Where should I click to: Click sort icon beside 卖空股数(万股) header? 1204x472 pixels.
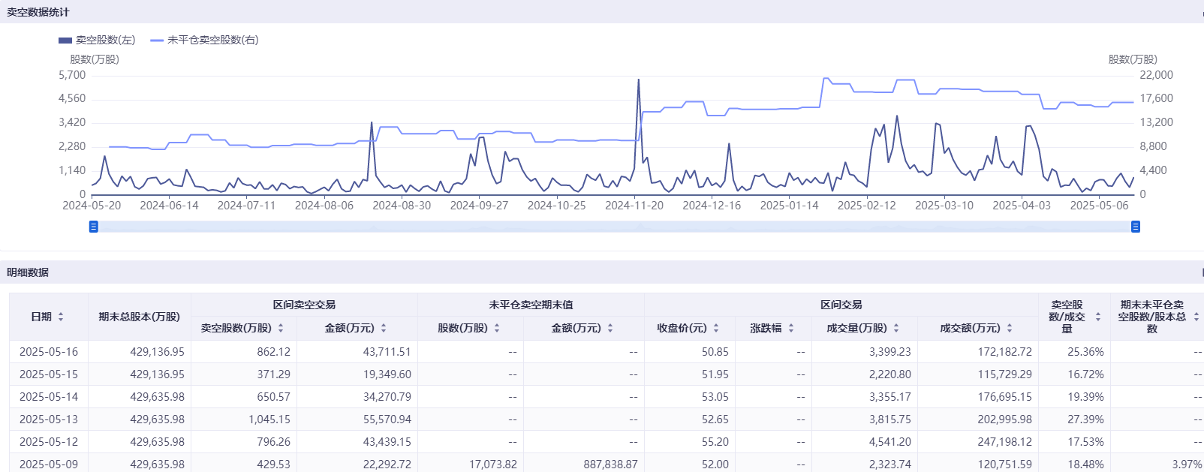pyautogui.click(x=281, y=328)
